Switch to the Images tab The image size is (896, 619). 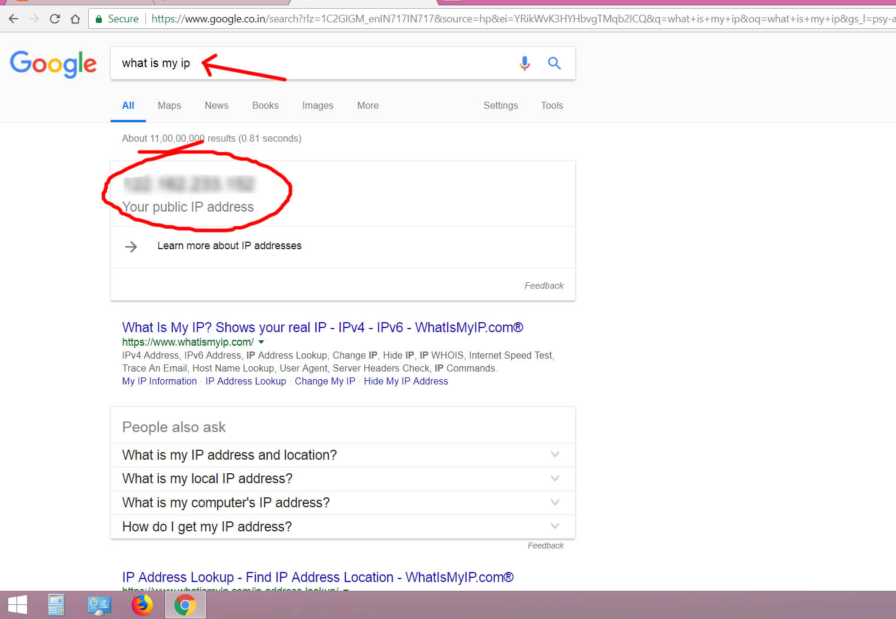318,105
